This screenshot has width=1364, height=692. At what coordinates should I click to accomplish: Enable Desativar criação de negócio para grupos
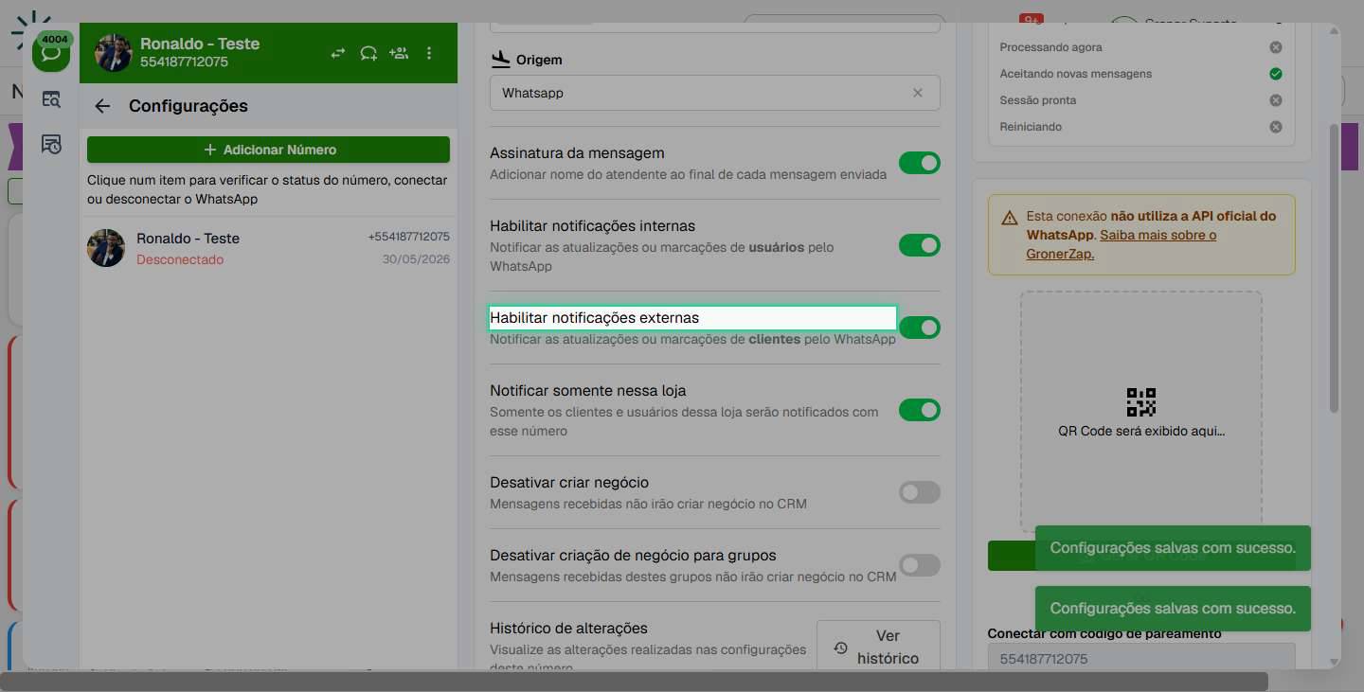coord(919,565)
